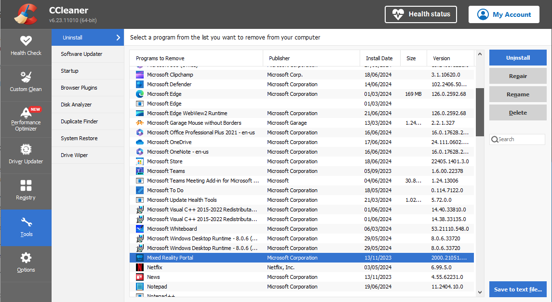This screenshot has width=552, height=302.
Task: Open the Driver Updater section
Action: pos(26,155)
